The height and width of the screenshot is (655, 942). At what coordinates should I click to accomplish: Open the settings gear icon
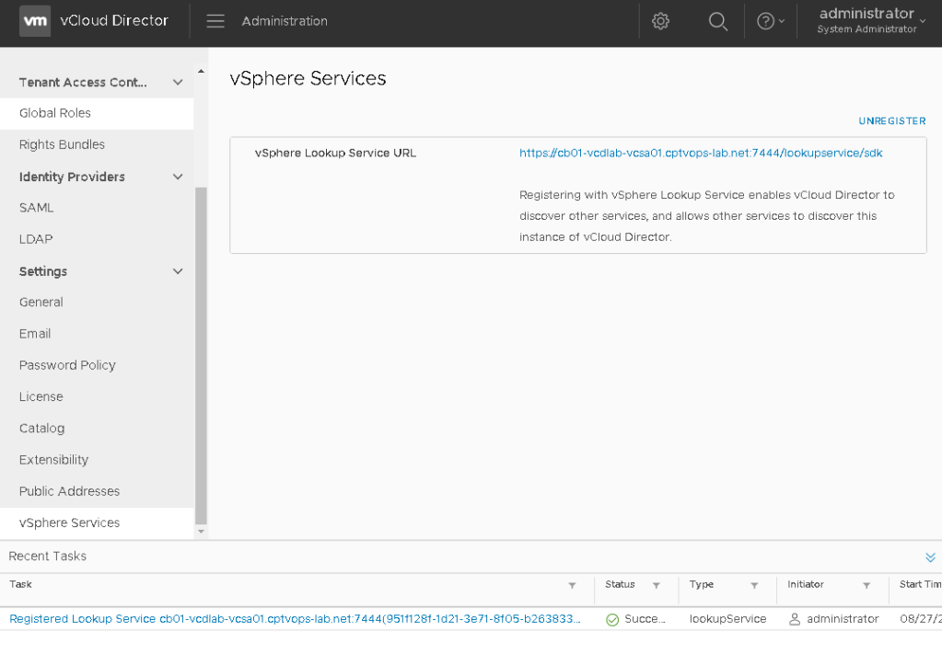(660, 21)
